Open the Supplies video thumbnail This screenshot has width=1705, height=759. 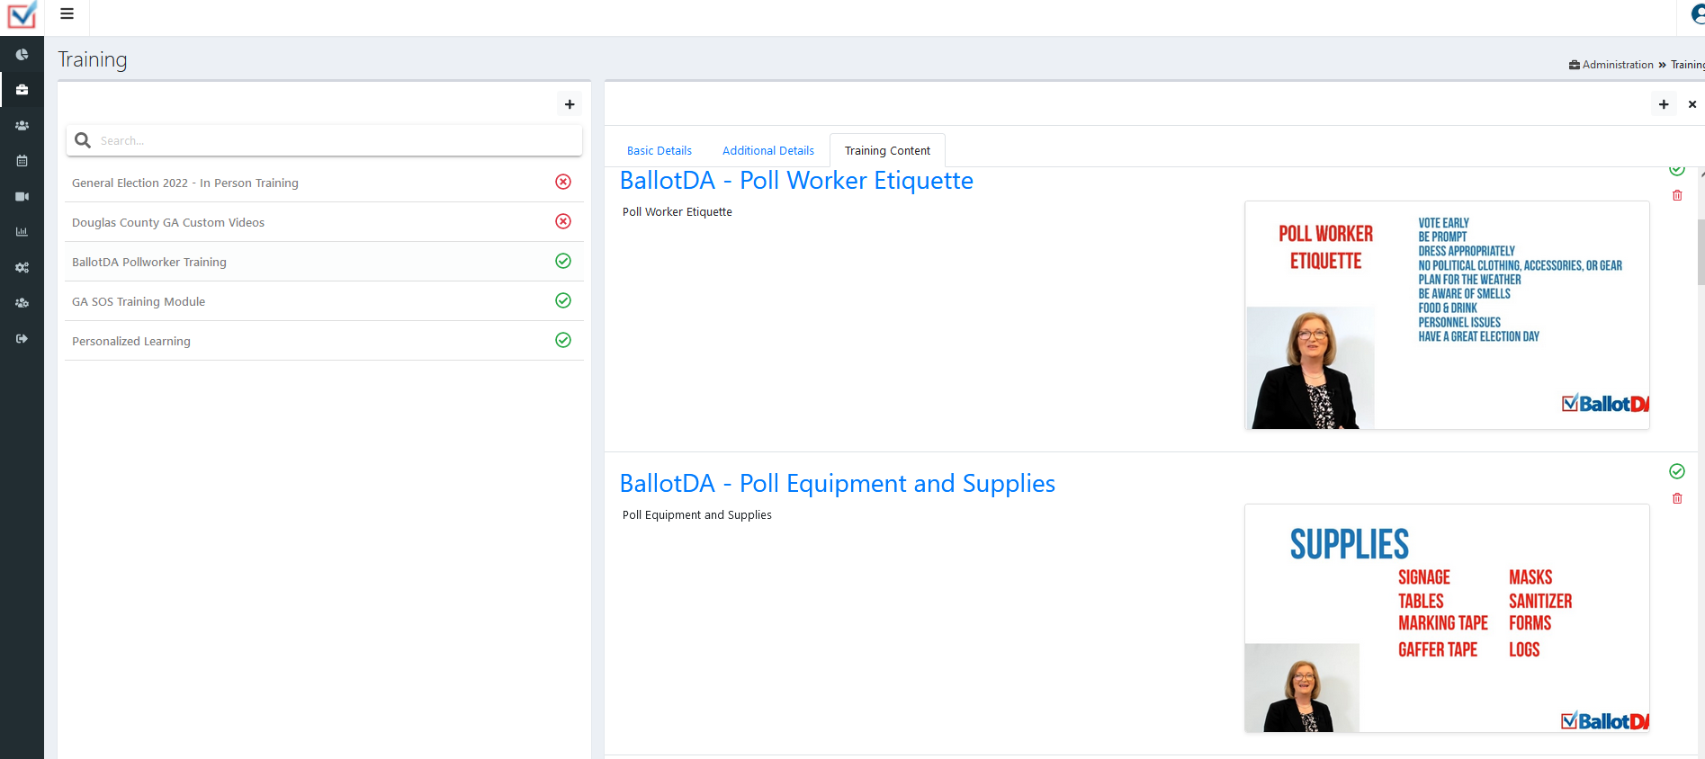click(x=1446, y=618)
